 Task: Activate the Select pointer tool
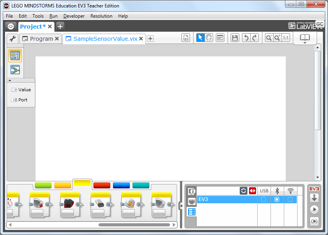tap(200, 38)
